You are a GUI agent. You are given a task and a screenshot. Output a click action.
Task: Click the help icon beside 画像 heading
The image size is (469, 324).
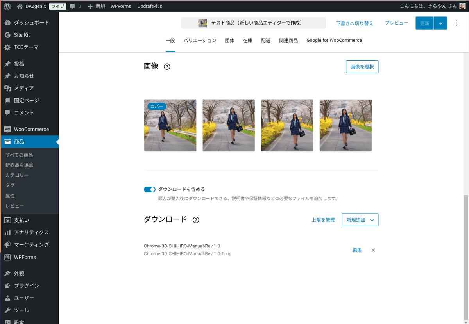point(167,67)
